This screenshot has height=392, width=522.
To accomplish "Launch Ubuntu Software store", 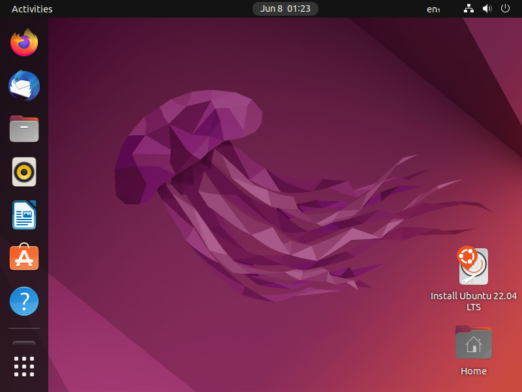I will click(23, 258).
